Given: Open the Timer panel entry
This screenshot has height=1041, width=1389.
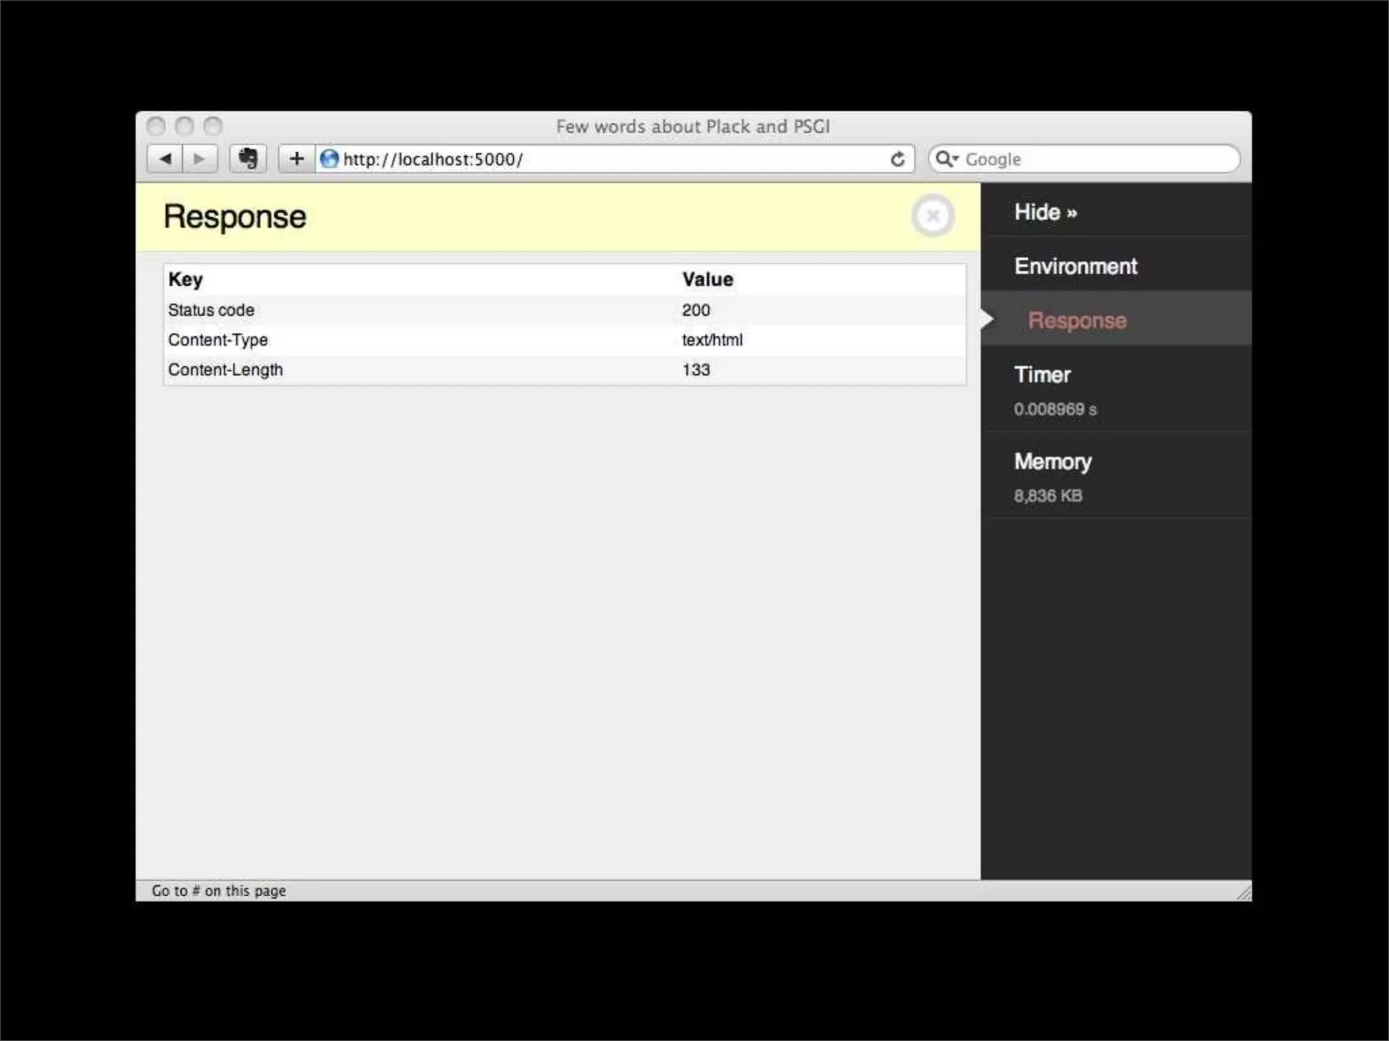Looking at the screenshot, I should pos(1042,375).
